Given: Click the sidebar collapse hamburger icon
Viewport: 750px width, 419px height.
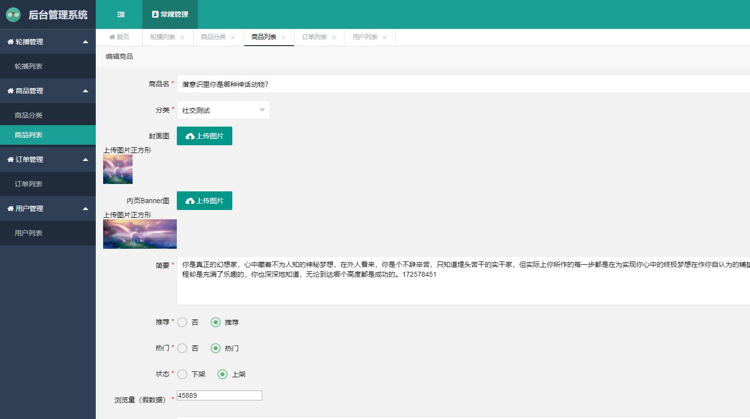Looking at the screenshot, I should click(121, 15).
